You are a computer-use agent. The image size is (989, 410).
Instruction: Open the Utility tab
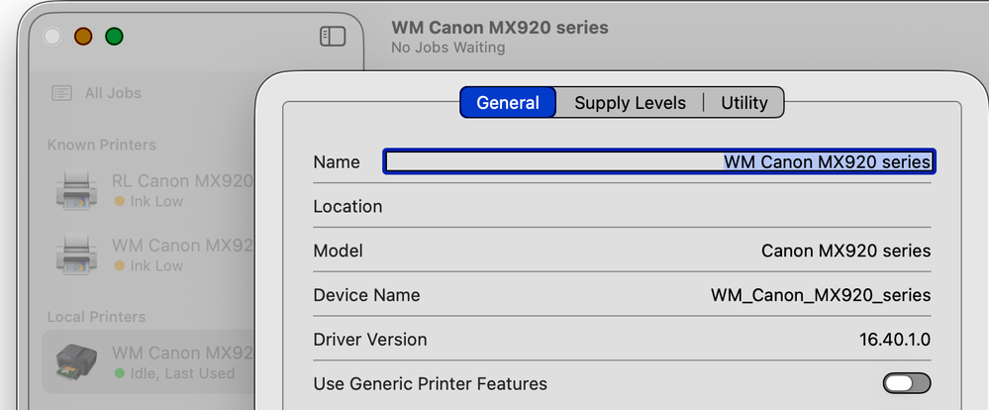[744, 103]
